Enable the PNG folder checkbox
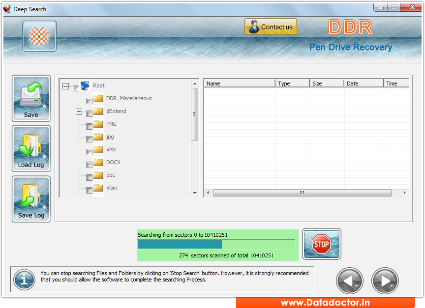The height and width of the screenshot is (308, 425). (90, 126)
